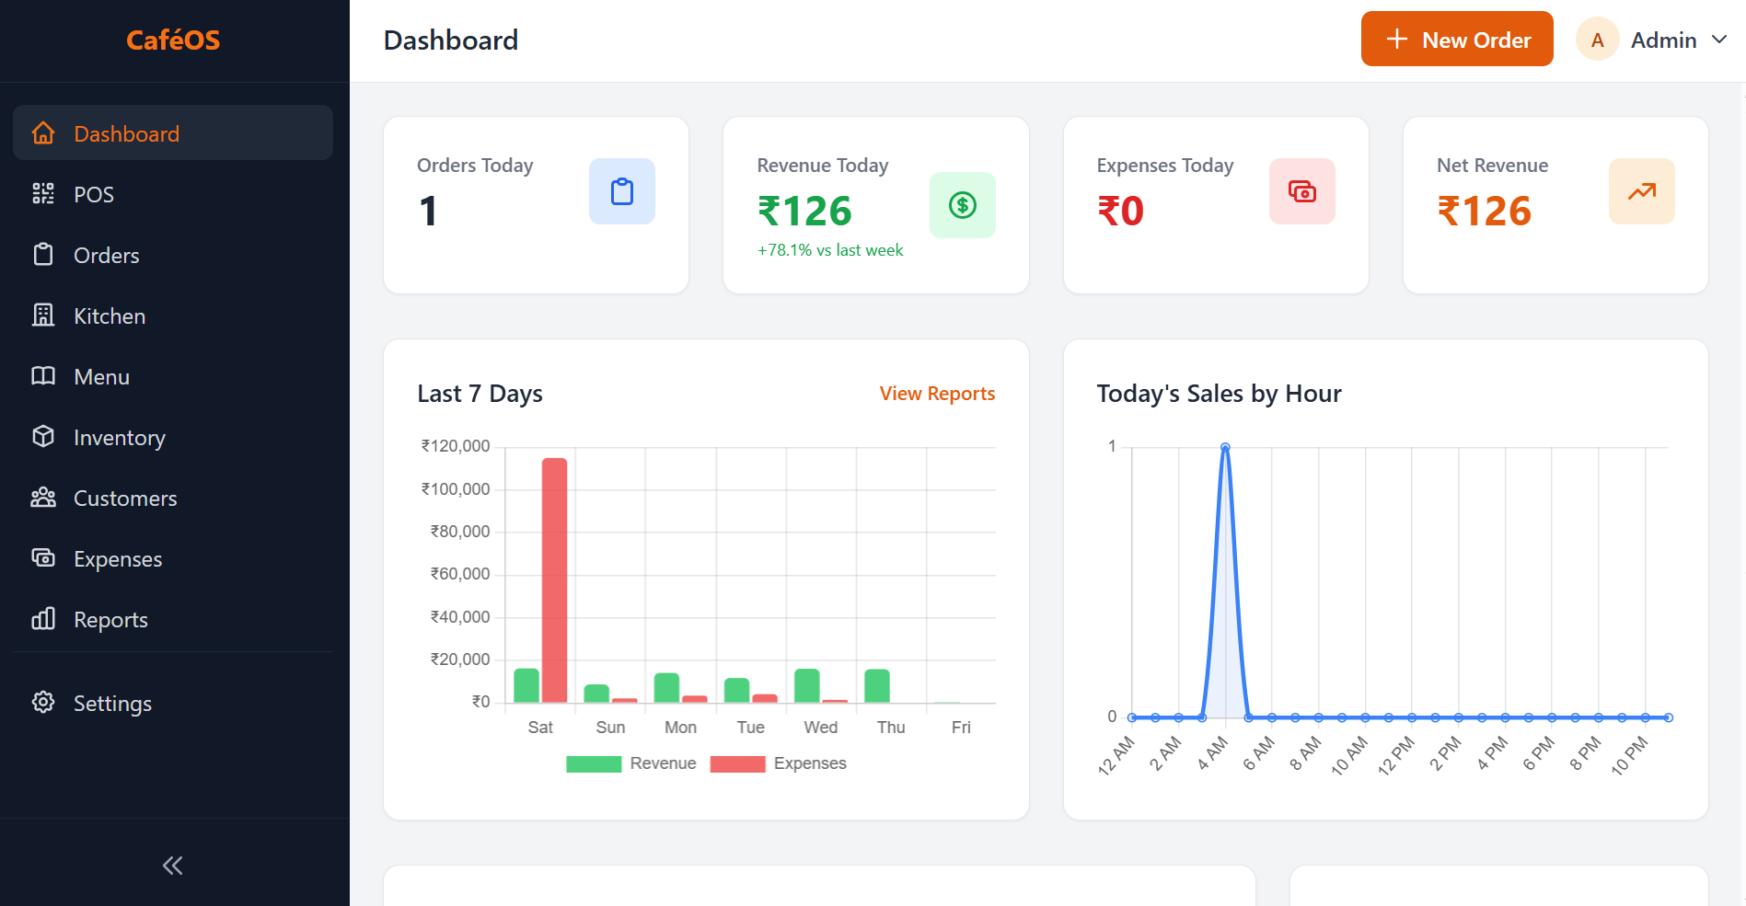Viewport: 1746px width, 906px height.
Task: Click the Kitchen icon in sidebar
Action: click(x=43, y=315)
